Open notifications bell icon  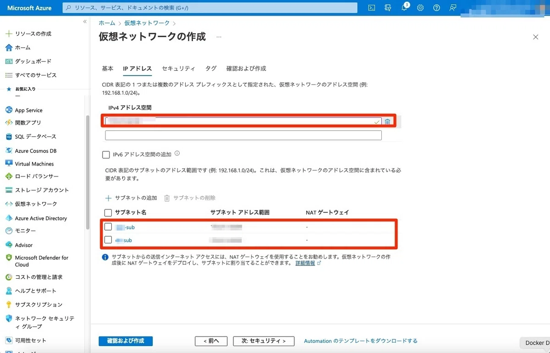404,8
